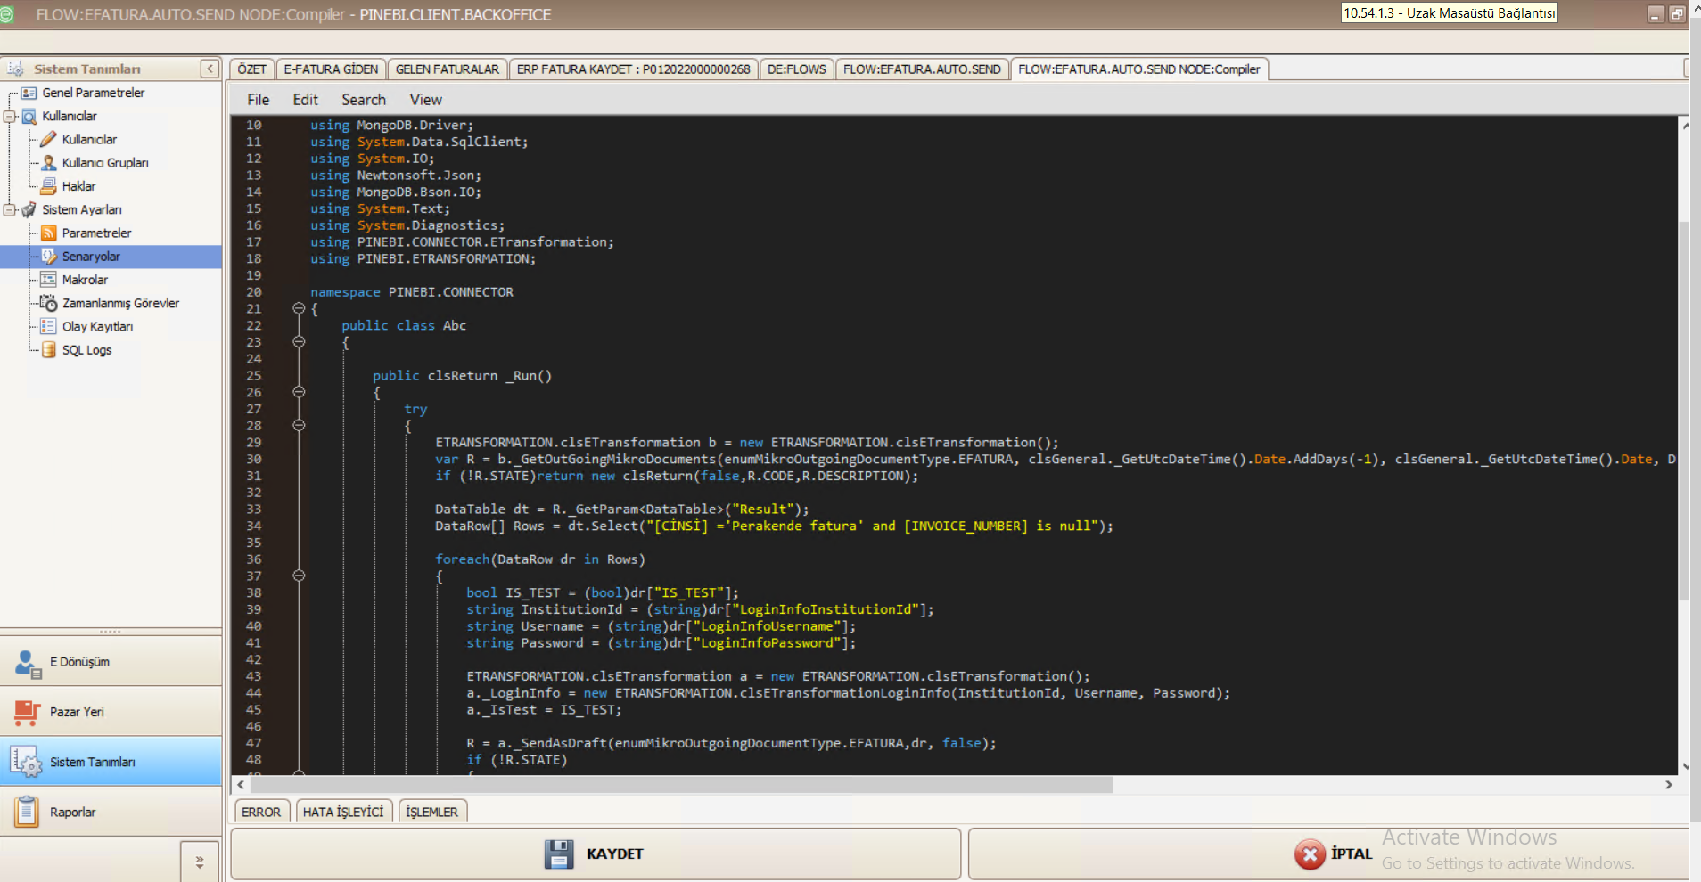Click the SQL Logs database icon
The width and height of the screenshot is (1701, 882).
[48, 349]
